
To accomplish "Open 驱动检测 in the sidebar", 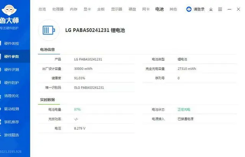I will point(11,109).
